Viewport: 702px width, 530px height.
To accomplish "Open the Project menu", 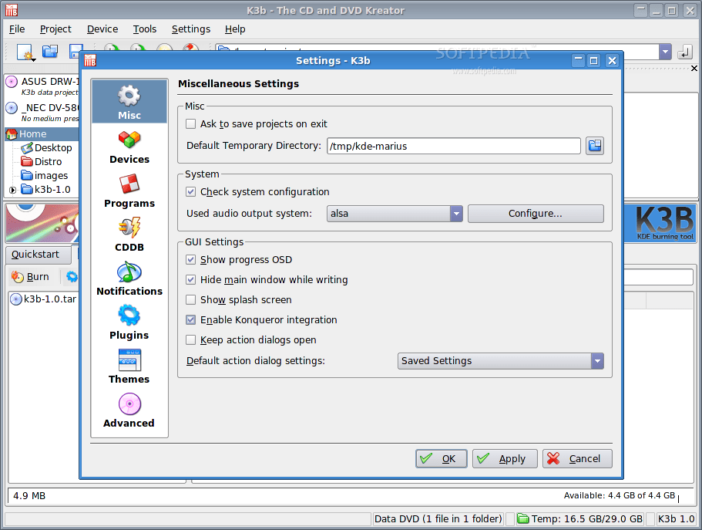I will tap(55, 29).
